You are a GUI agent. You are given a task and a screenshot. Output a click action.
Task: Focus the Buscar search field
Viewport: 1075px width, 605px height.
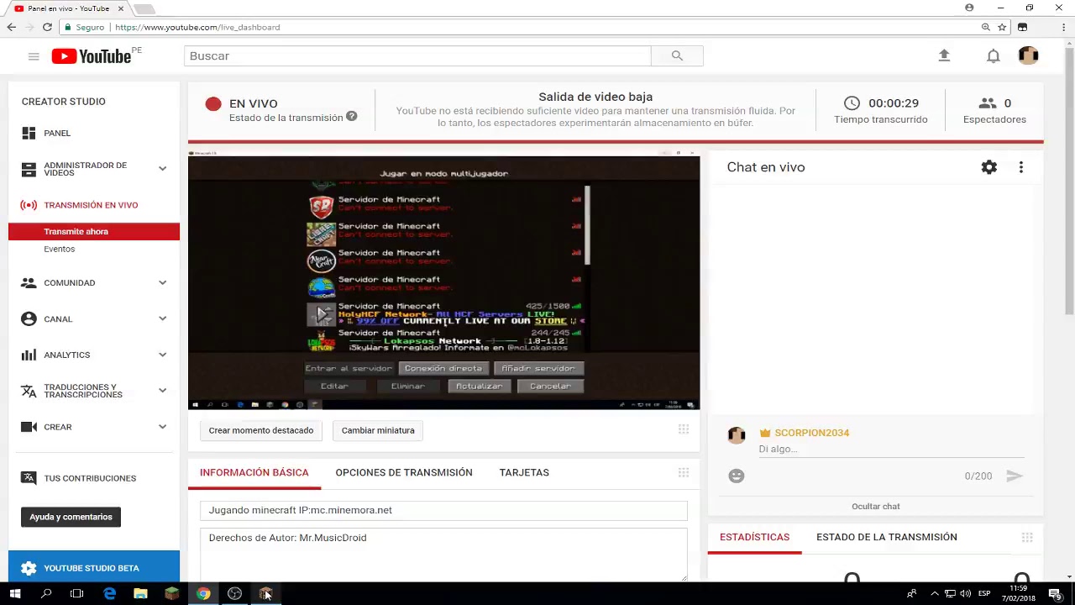point(417,56)
